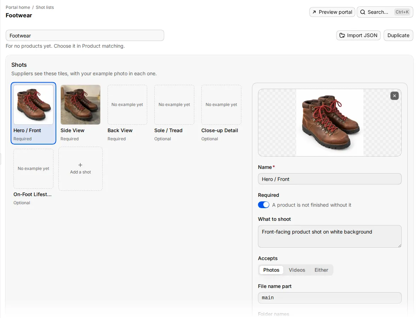Click the 'On-Foot Lifest...' tile label
Viewport: 419px width, 318px height.
(x=33, y=194)
